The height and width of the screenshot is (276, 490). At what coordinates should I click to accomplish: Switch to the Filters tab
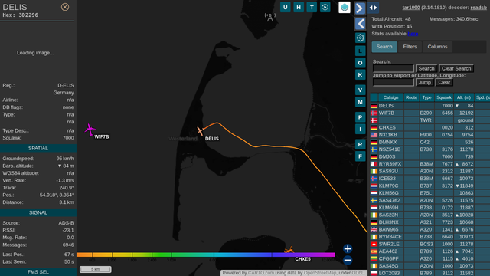pyautogui.click(x=410, y=47)
